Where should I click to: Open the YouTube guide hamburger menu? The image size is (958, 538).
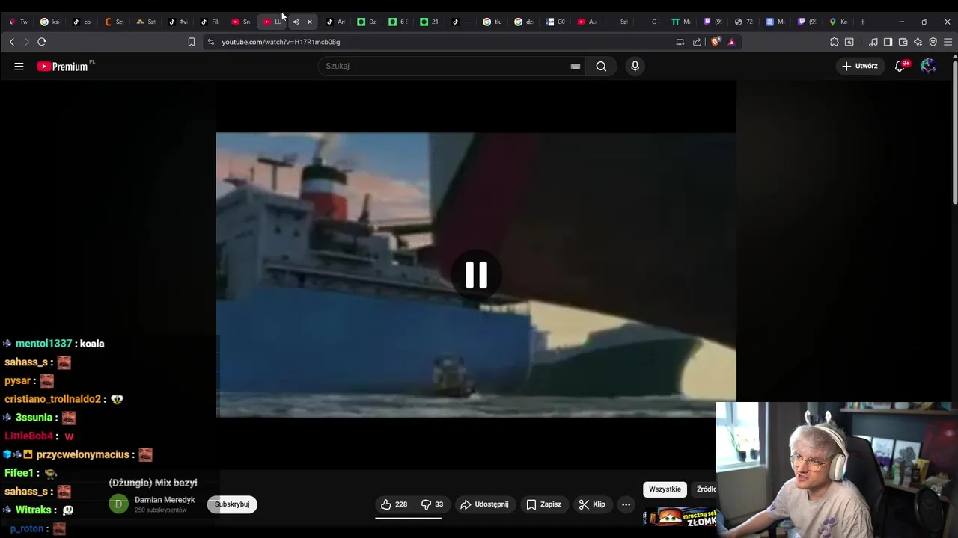[x=19, y=66]
